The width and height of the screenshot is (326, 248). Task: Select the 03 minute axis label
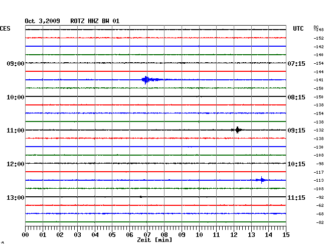pyautogui.click(x=77, y=235)
